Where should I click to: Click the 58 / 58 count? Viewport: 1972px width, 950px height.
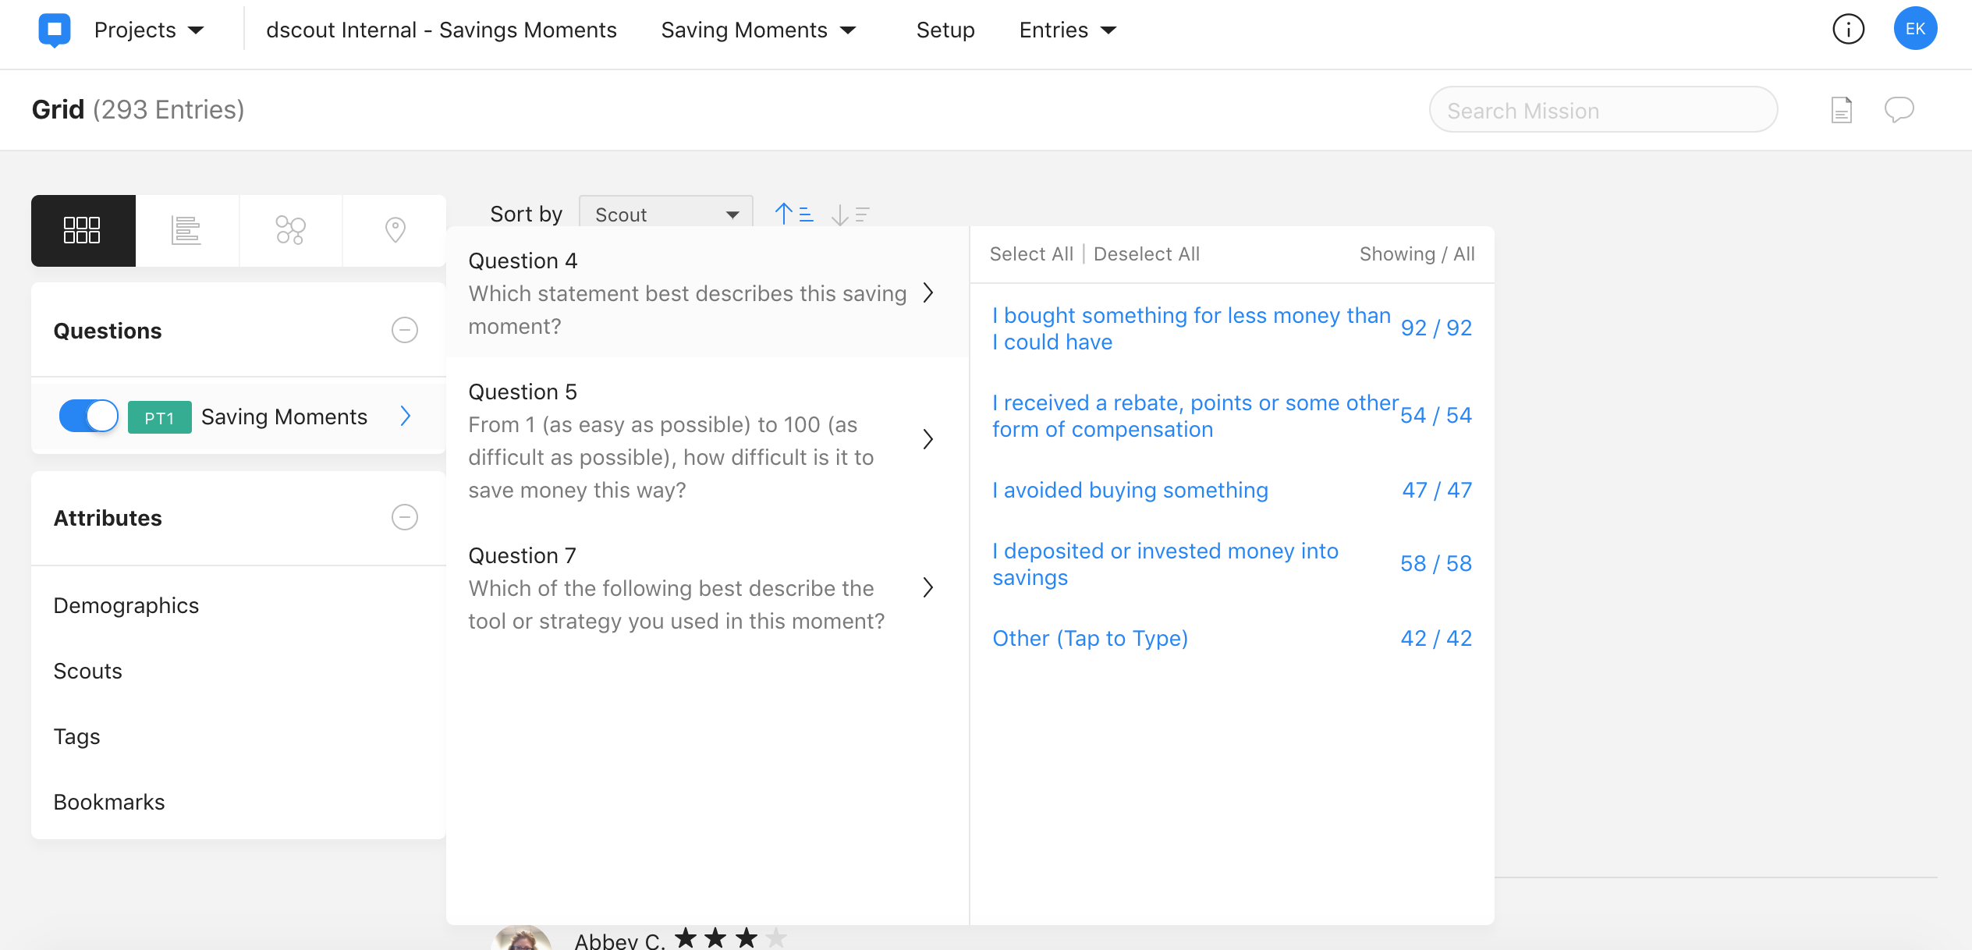[x=1436, y=563]
